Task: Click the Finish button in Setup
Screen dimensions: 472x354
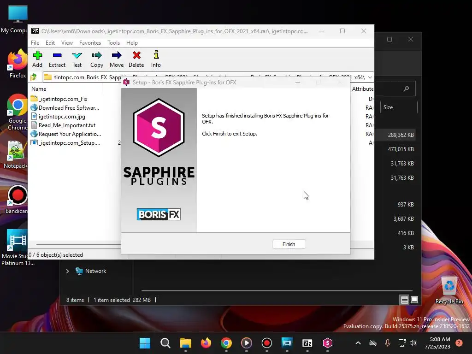Action: click(x=289, y=244)
